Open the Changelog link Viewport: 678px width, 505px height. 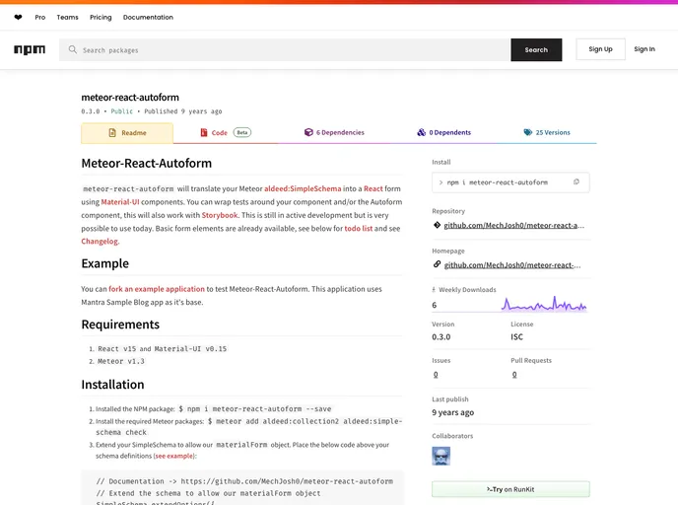click(x=100, y=242)
